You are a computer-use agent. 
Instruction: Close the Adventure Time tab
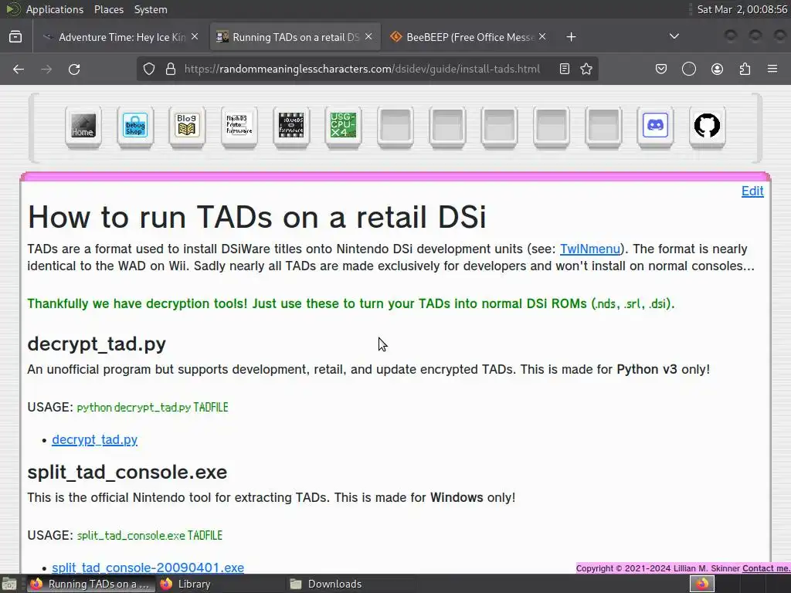pos(195,37)
